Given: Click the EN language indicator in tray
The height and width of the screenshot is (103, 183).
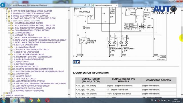Looking at the screenshot, I should click(152, 100).
